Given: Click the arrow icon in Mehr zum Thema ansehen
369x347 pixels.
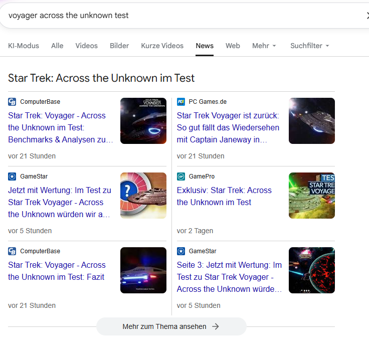Looking at the screenshot, I should click(215, 326).
